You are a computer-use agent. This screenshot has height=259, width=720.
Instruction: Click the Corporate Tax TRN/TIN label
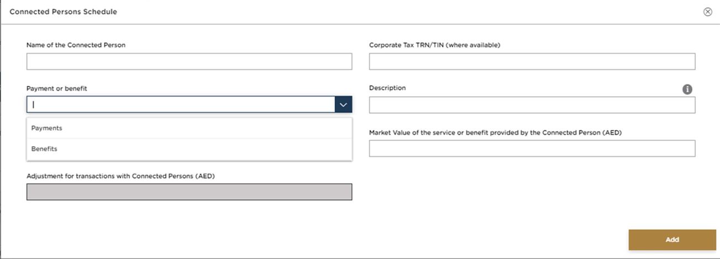coord(434,45)
